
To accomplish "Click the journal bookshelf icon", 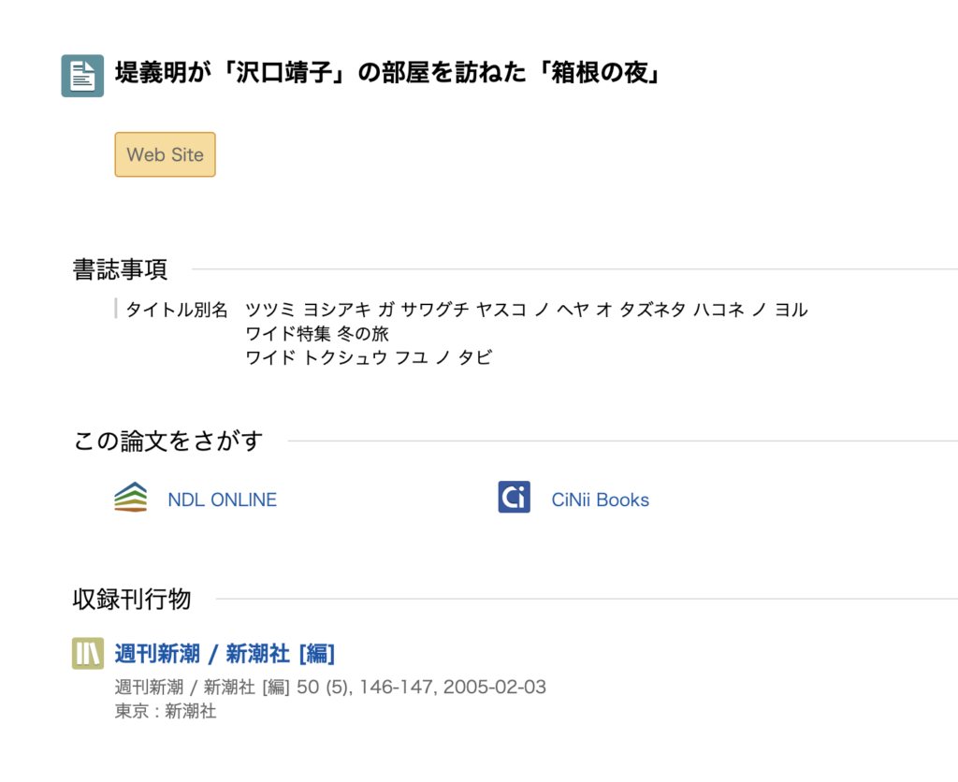I will [x=88, y=654].
